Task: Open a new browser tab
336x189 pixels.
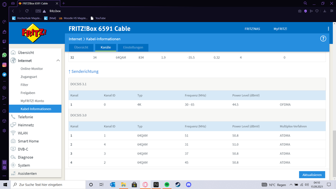Action: coord(64,3)
